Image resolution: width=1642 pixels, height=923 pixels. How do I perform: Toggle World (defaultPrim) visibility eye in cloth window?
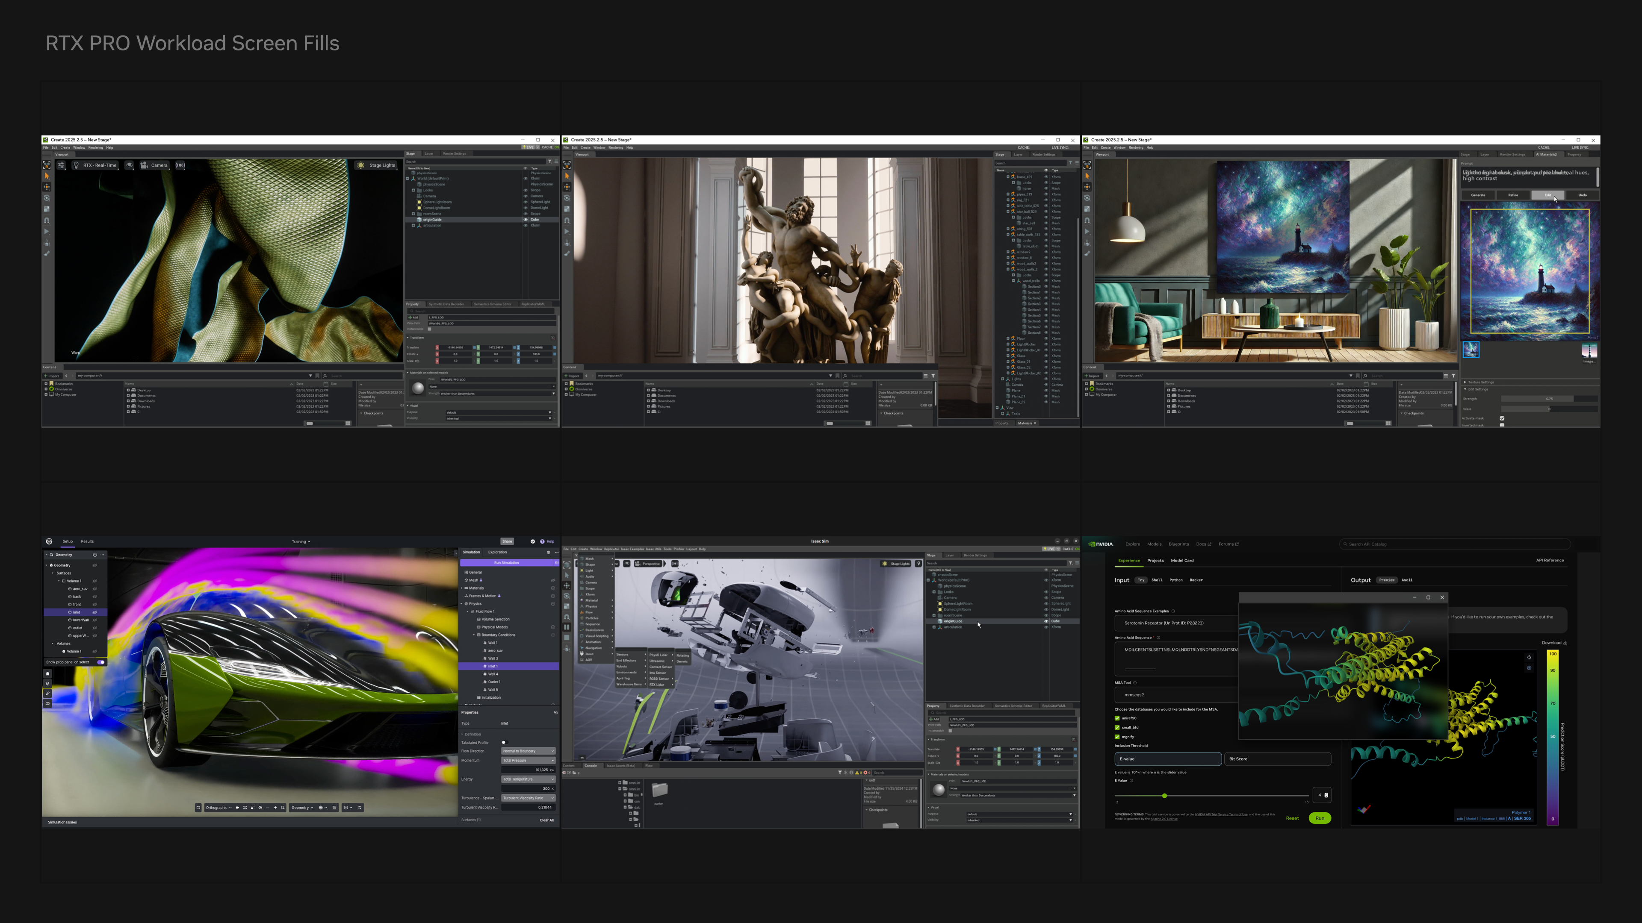pyautogui.click(x=526, y=178)
